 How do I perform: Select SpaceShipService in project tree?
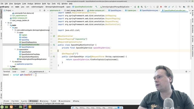(x=28, y=47)
